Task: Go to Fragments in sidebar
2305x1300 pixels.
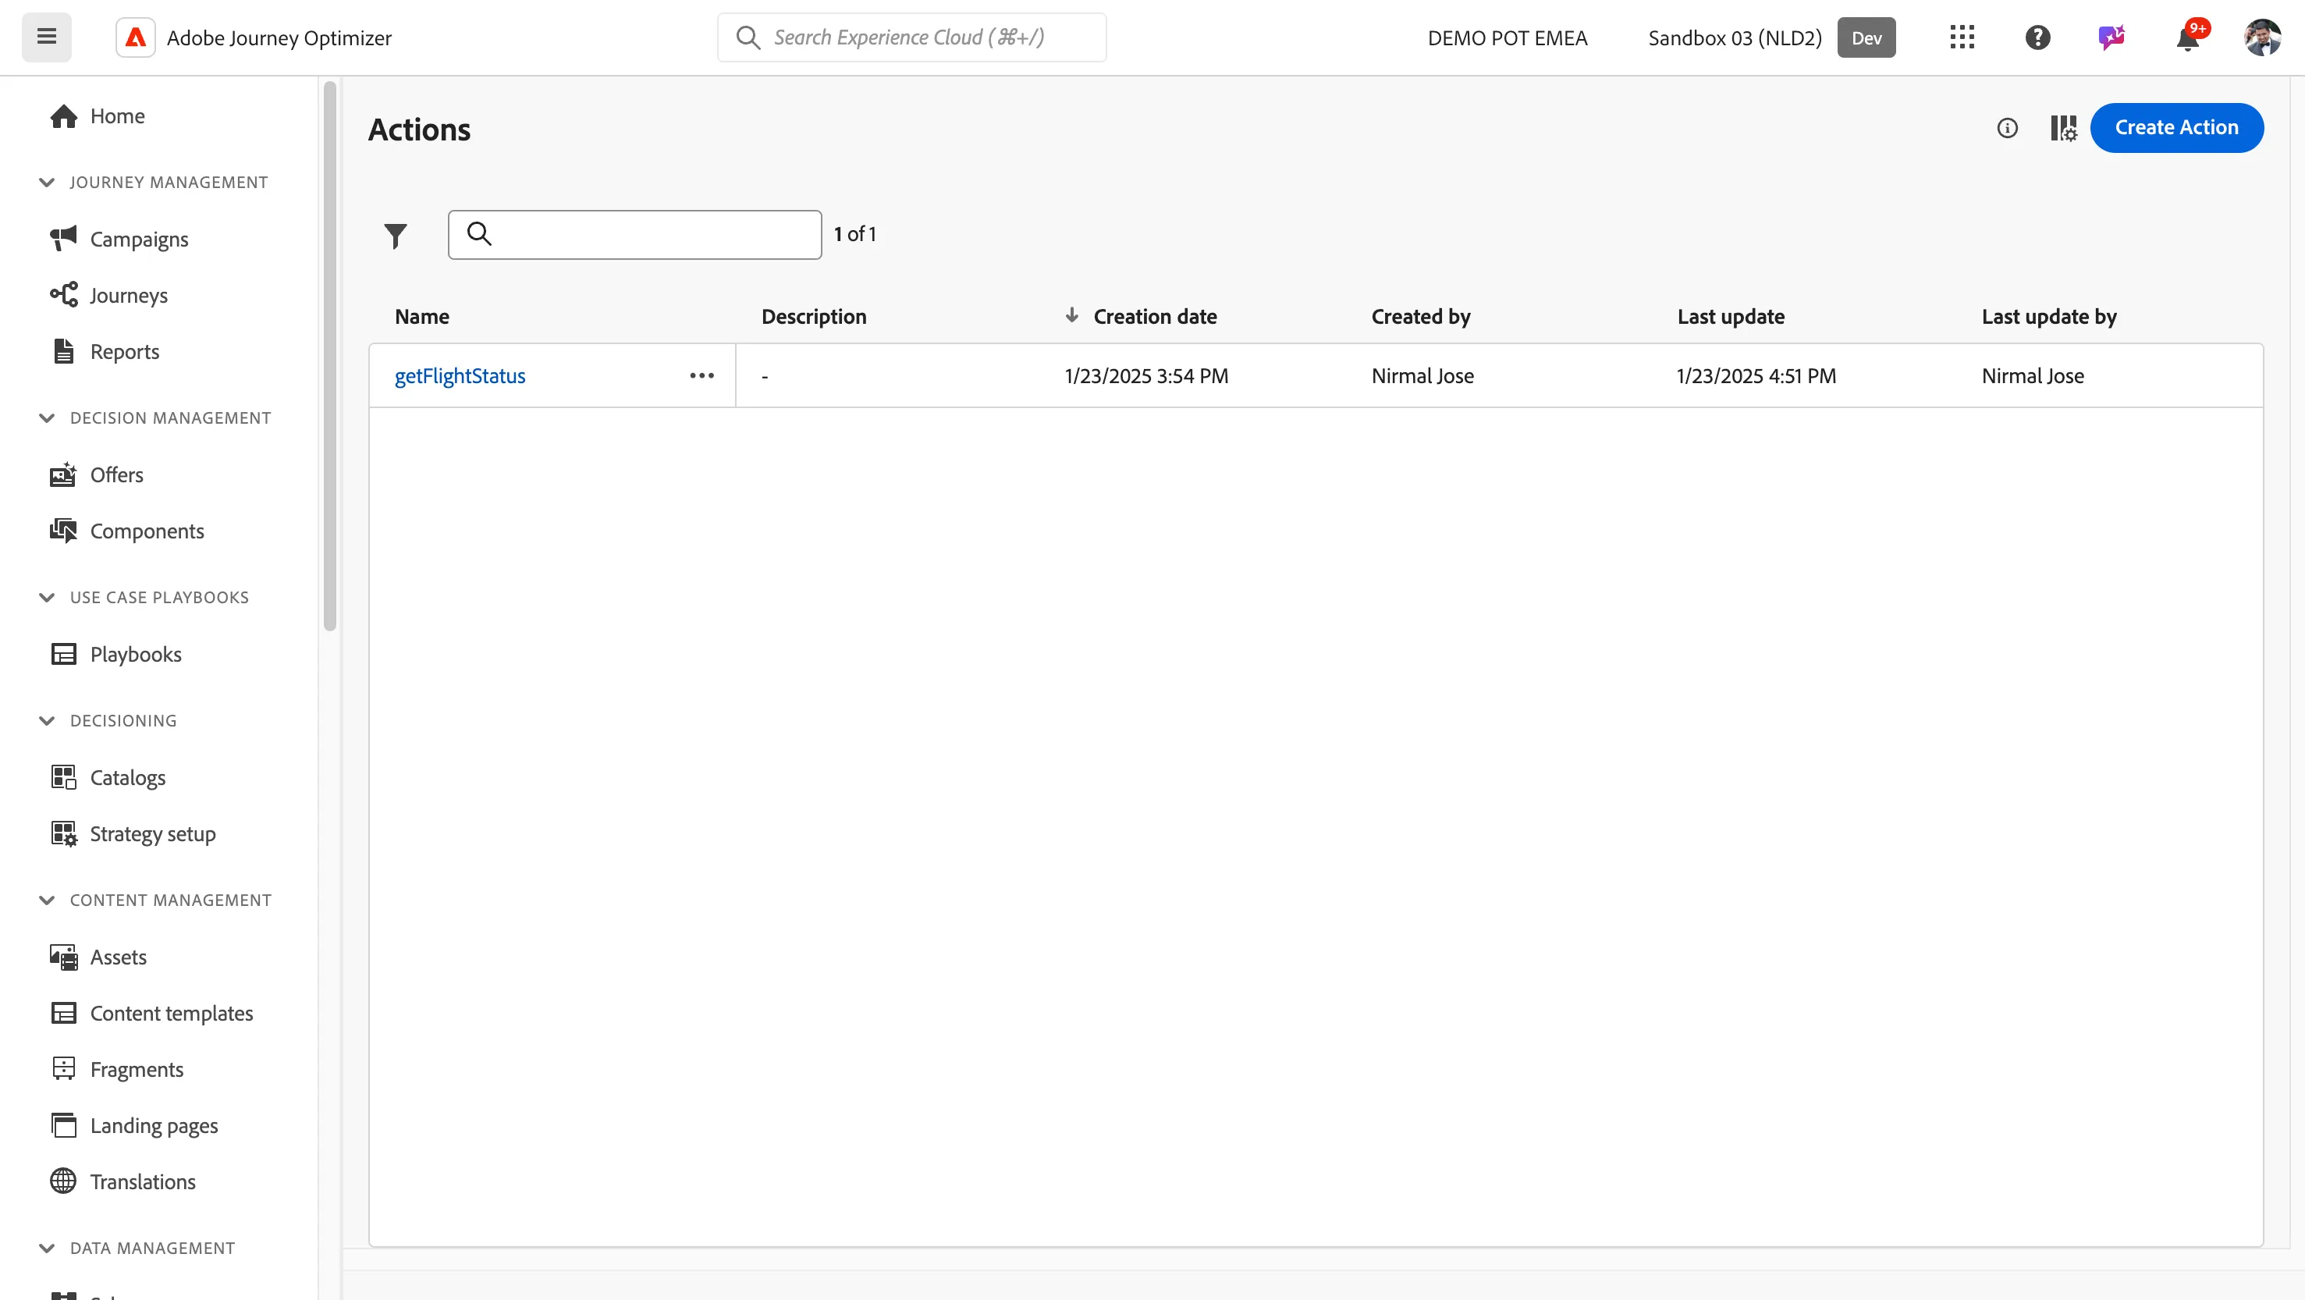Action: pyautogui.click(x=137, y=1069)
